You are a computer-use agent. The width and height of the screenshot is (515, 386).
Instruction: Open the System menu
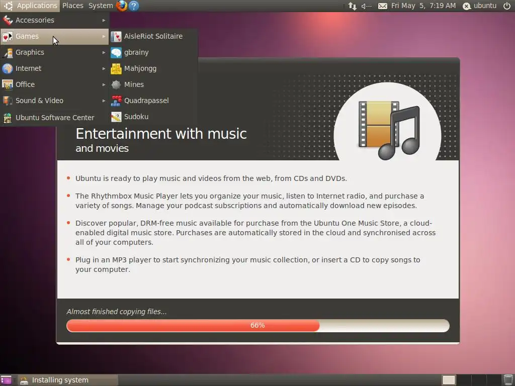click(x=101, y=6)
